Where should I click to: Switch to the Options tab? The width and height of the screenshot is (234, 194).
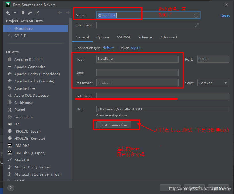103,37
